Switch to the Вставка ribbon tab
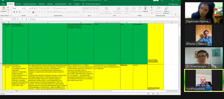The image size is (224, 99). coord(18,4)
